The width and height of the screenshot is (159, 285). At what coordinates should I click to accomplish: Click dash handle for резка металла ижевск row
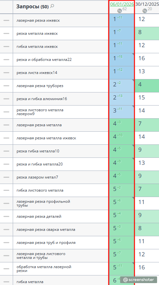coord(6,33)
